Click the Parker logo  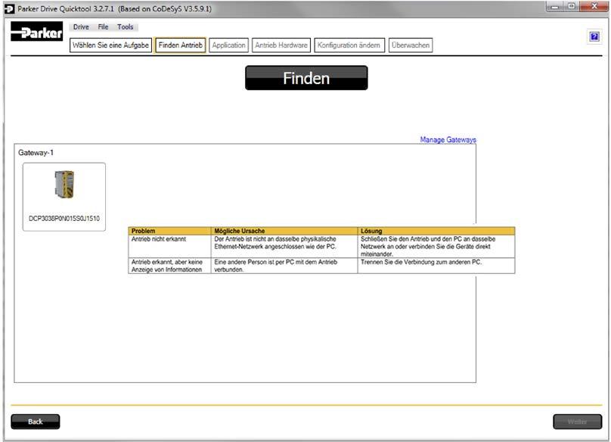pyautogui.click(x=36, y=32)
